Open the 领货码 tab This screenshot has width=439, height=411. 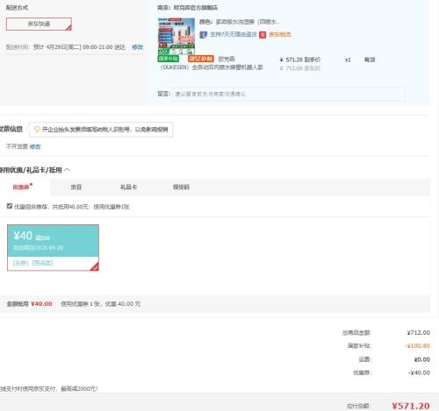pyautogui.click(x=181, y=187)
